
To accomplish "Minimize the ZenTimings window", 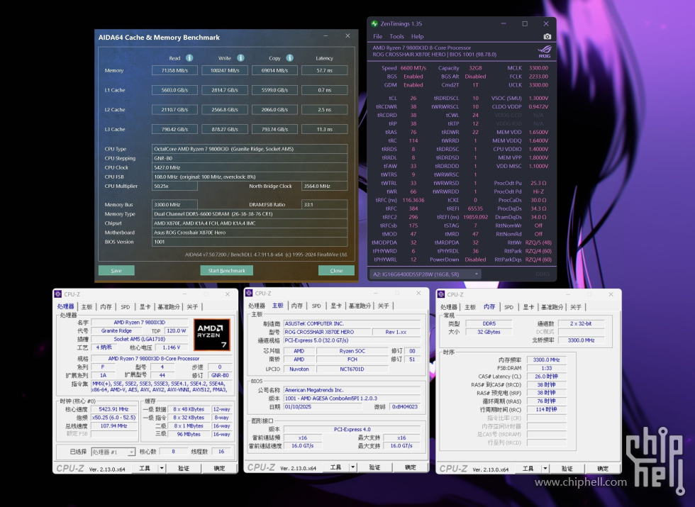I will click(x=504, y=23).
